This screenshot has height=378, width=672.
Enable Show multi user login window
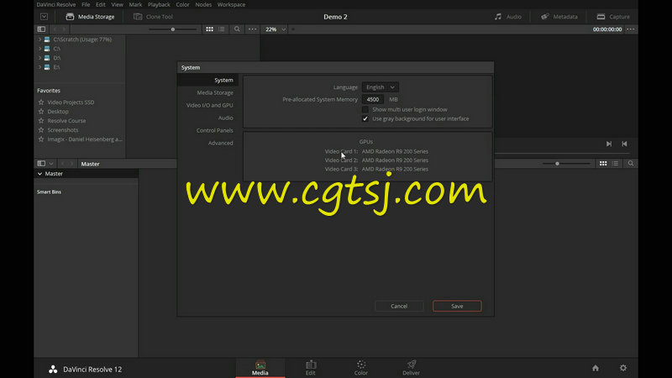point(365,110)
